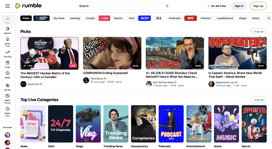
Task: Open the News live category card
Action: coord(33,124)
